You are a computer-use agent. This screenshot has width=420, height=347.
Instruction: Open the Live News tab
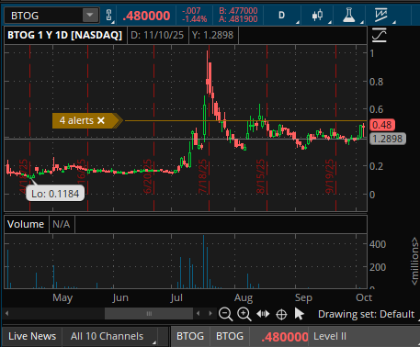click(32, 336)
